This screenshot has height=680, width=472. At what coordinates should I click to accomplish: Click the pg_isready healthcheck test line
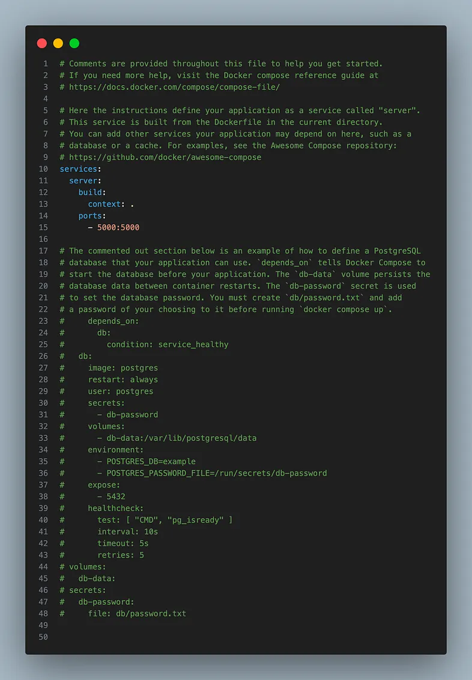(165, 520)
